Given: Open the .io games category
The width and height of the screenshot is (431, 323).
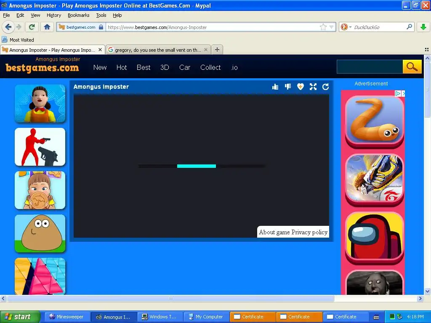Looking at the screenshot, I should (x=234, y=68).
